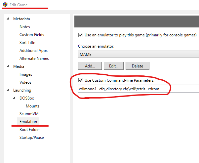Select Custom Fields in the sidebar
199x163 pixels.
point(32,35)
